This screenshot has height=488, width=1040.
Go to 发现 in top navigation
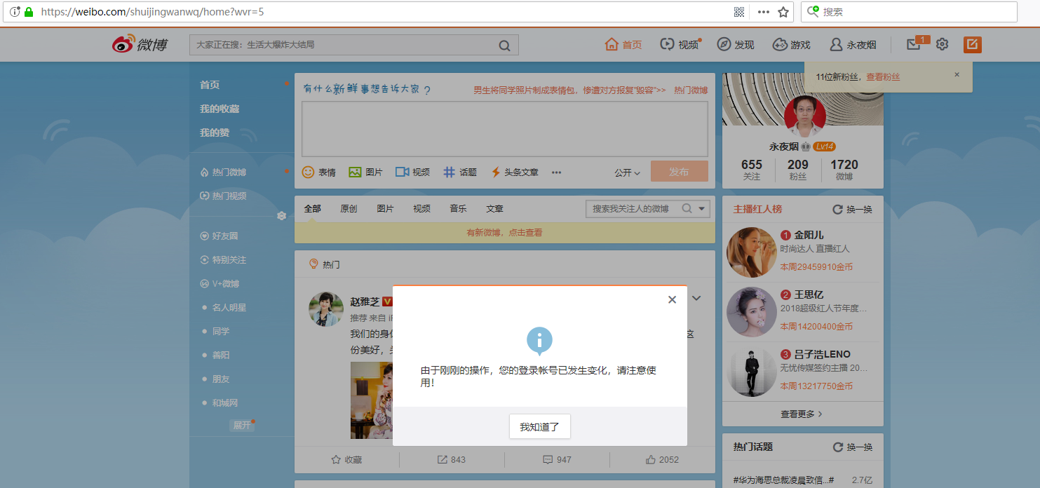(x=736, y=44)
